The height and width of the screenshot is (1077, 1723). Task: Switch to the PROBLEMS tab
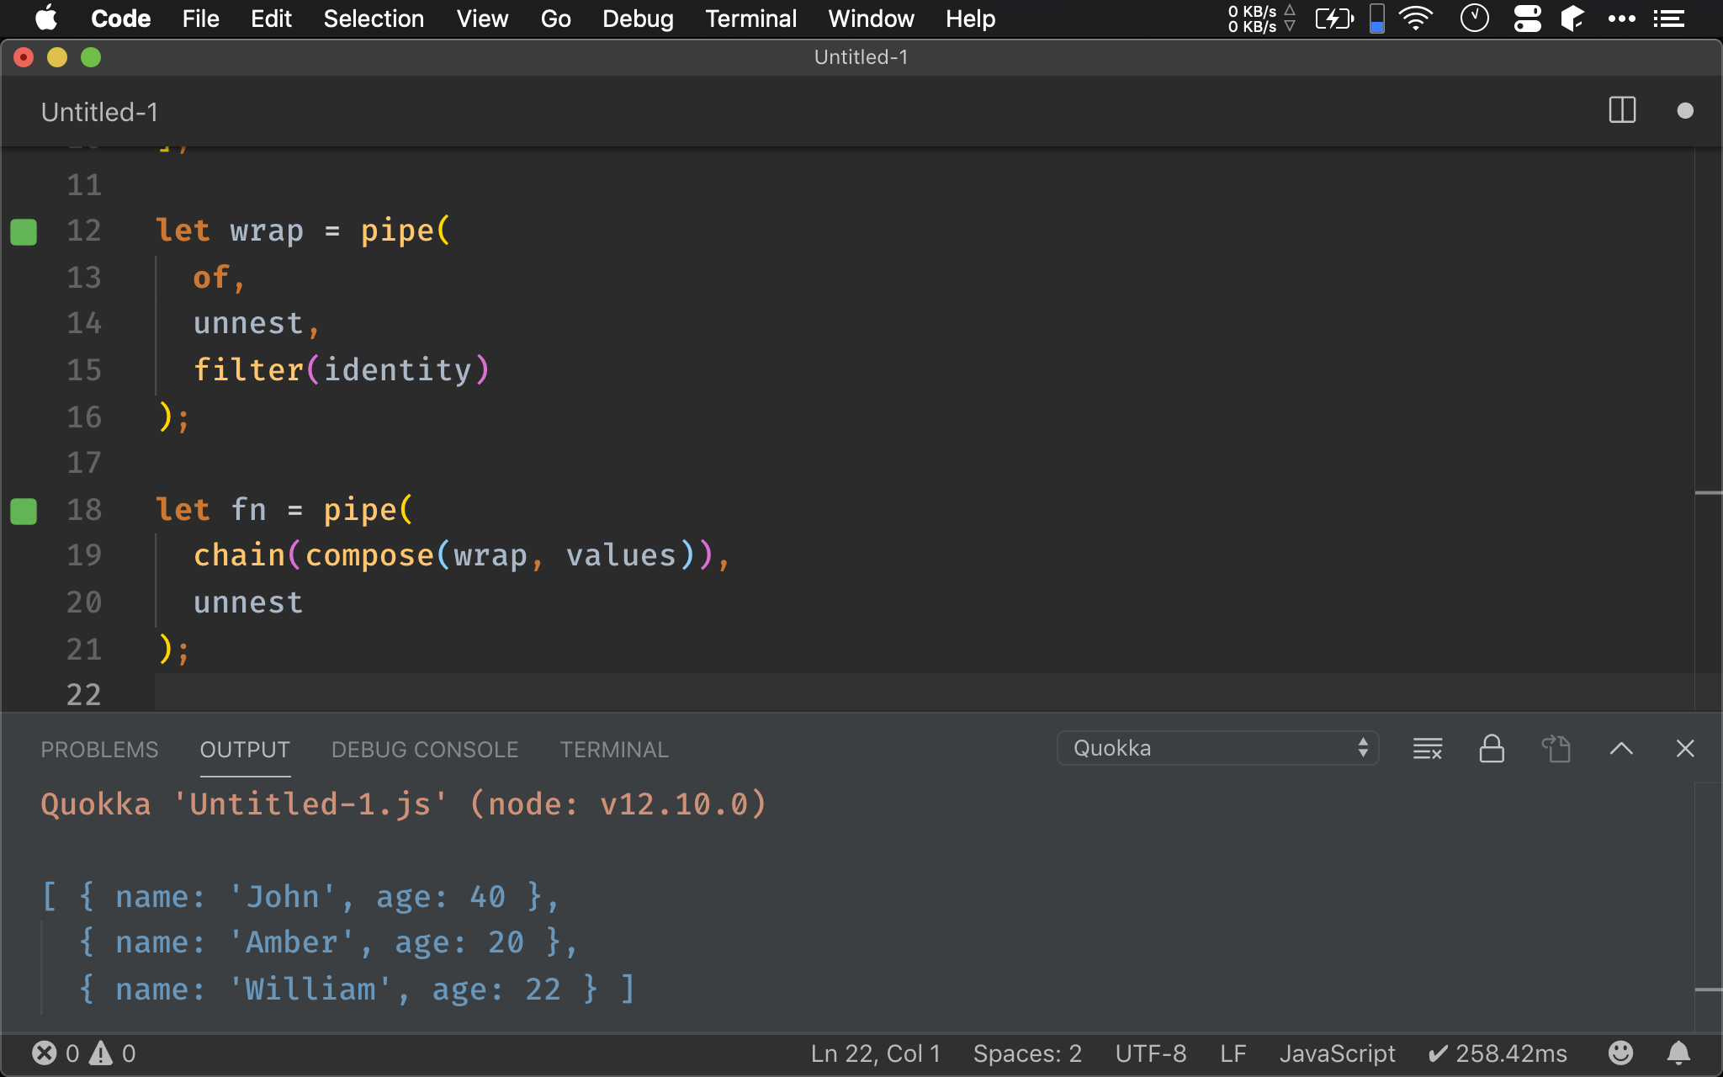[99, 750]
